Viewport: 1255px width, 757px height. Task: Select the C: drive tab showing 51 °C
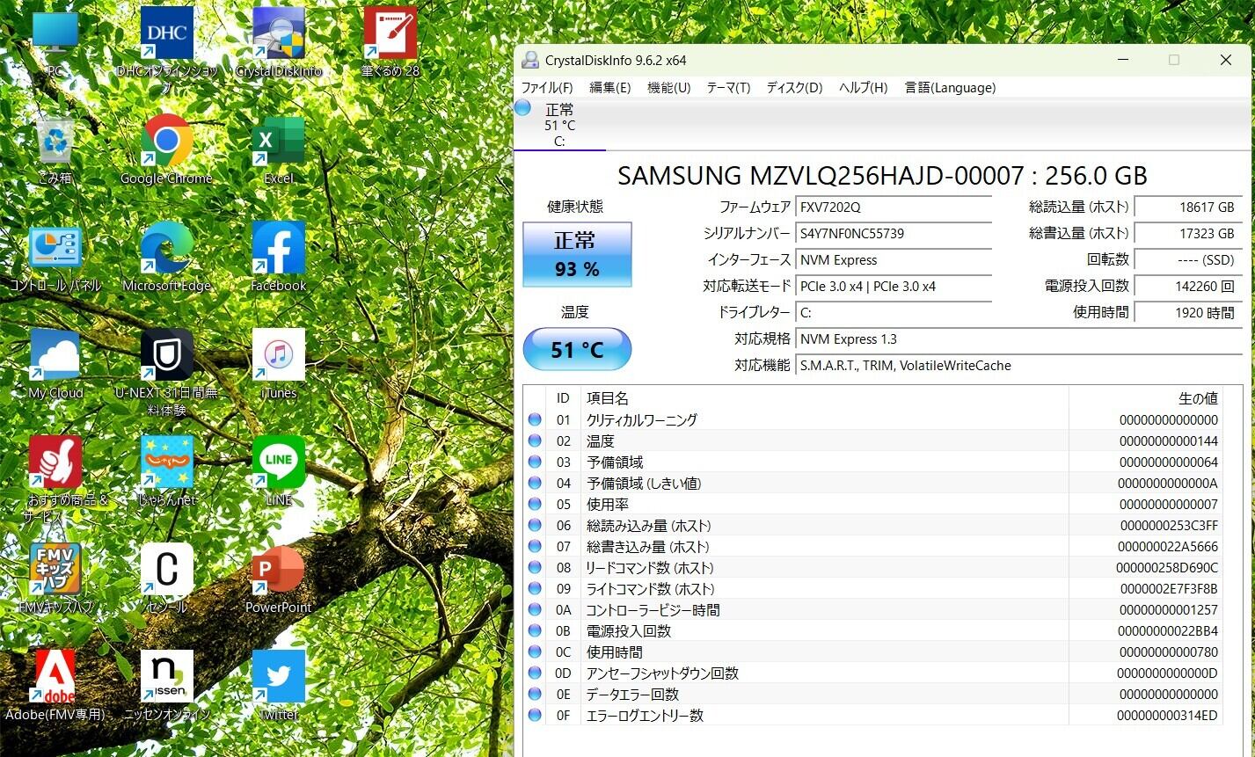(559, 125)
